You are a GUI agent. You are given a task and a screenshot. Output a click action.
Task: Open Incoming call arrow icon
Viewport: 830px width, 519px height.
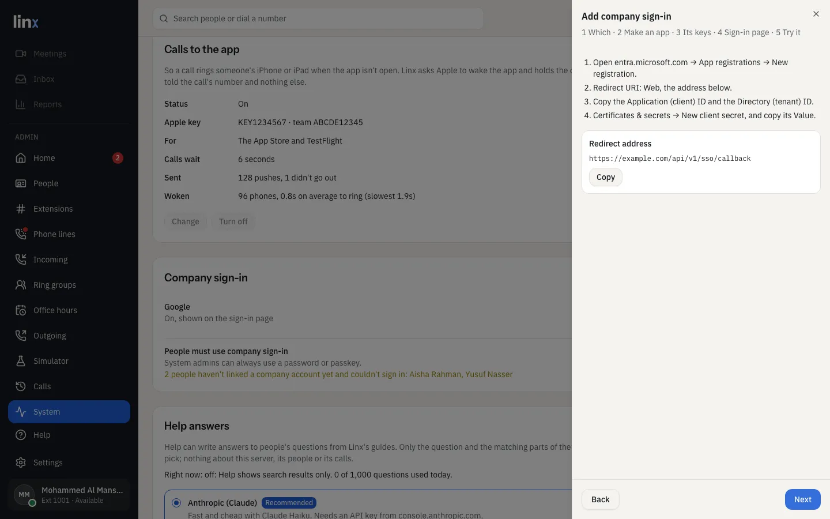(x=21, y=259)
